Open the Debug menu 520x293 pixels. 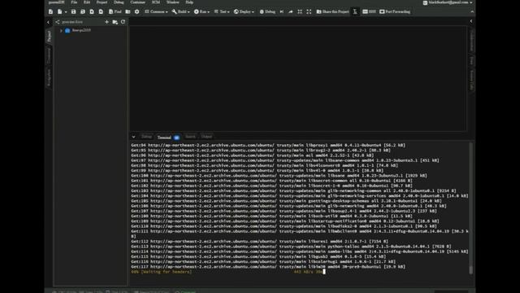[119, 2]
